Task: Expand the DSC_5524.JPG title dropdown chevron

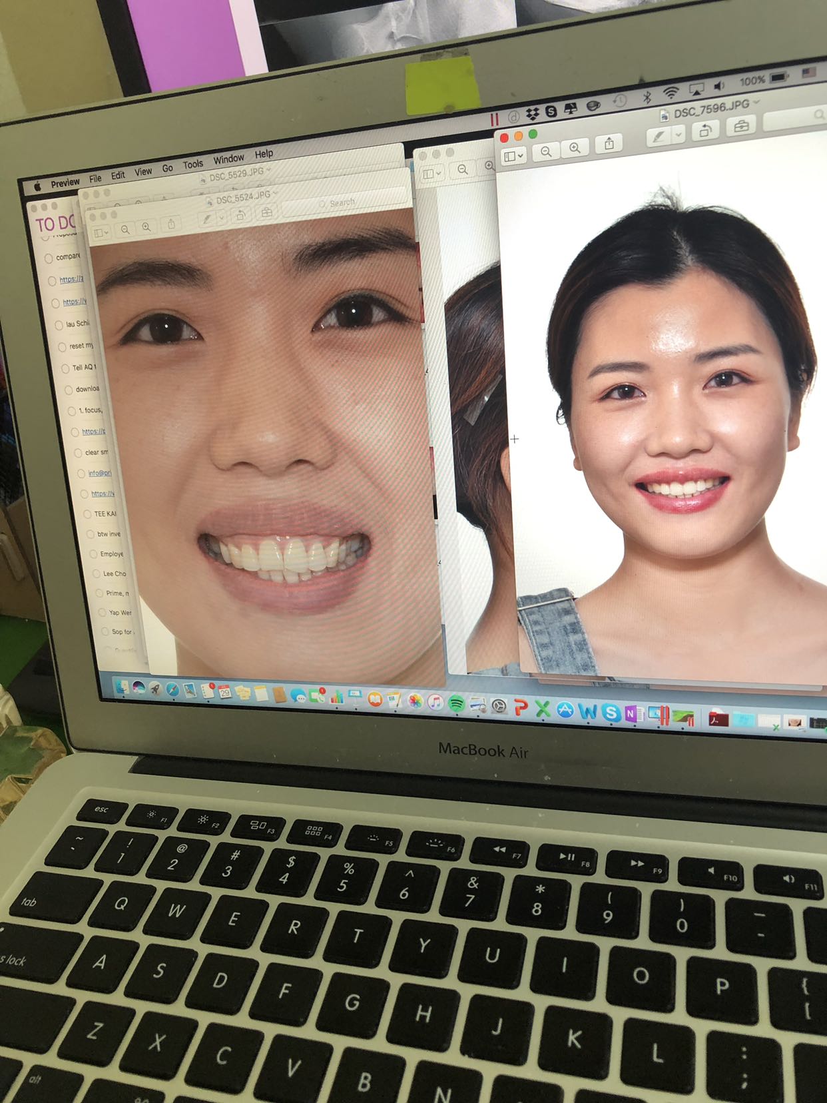Action: pyautogui.click(x=274, y=193)
